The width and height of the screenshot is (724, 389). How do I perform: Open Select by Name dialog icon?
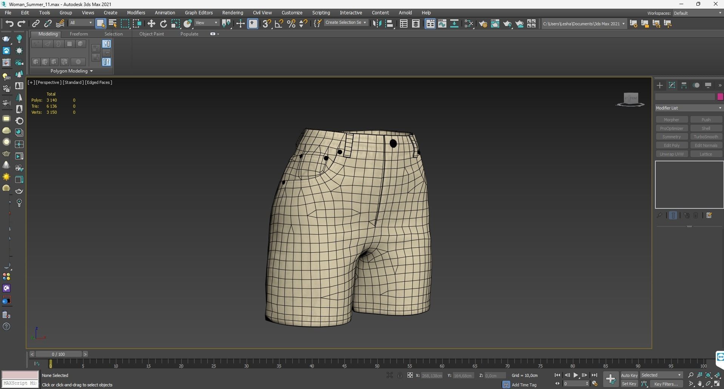pos(113,24)
